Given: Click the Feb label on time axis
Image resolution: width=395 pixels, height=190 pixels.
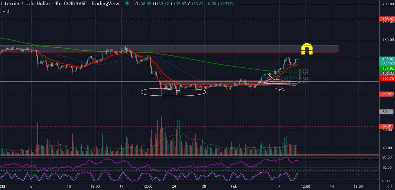Looking at the screenshot, I should coord(234,186).
